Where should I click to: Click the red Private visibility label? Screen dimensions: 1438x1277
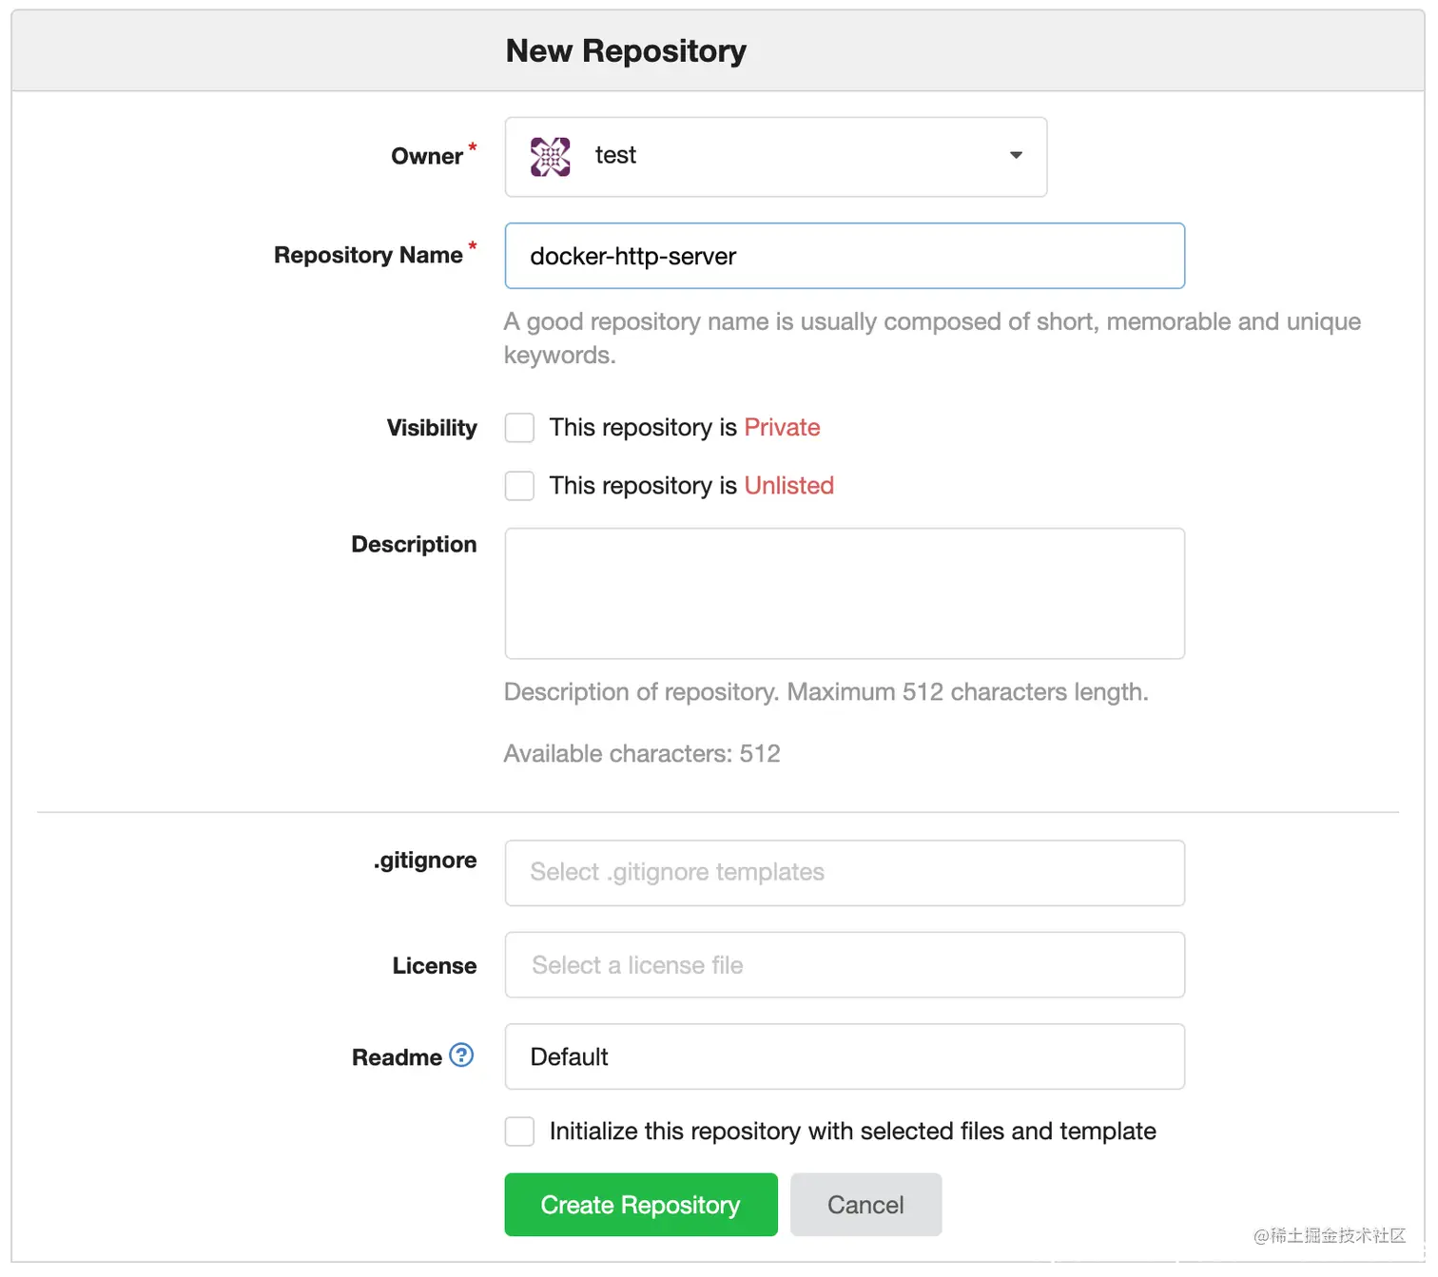(x=782, y=428)
